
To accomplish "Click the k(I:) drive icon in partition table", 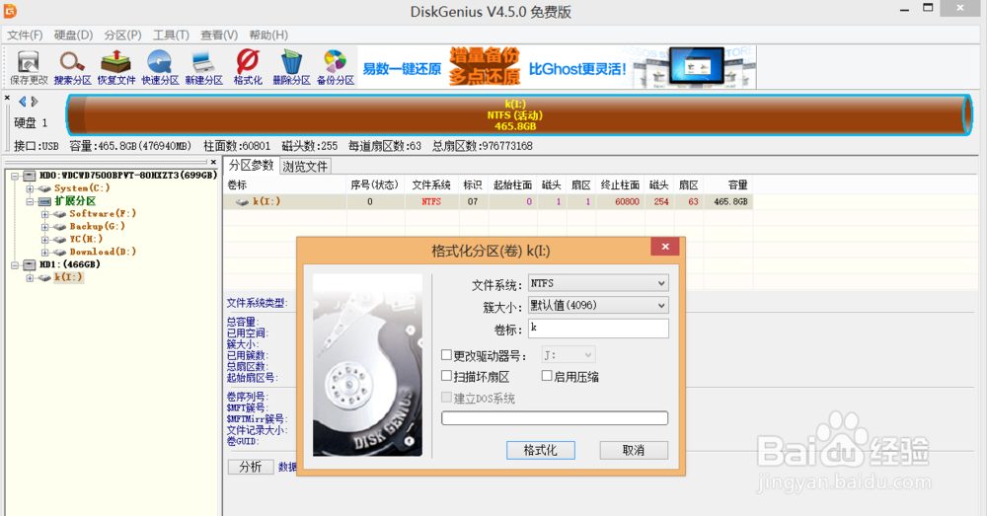I will (x=243, y=202).
